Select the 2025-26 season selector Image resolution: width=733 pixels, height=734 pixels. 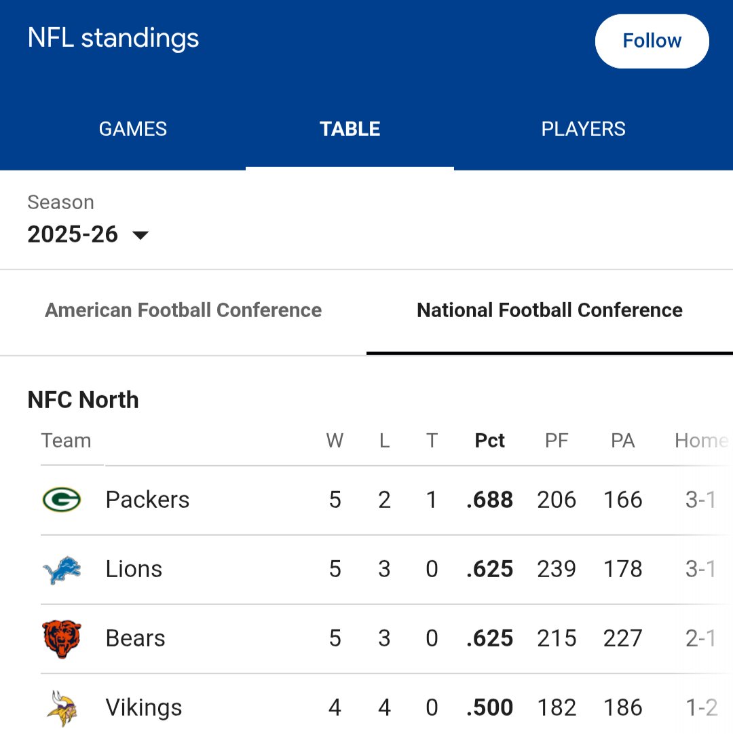(73, 235)
